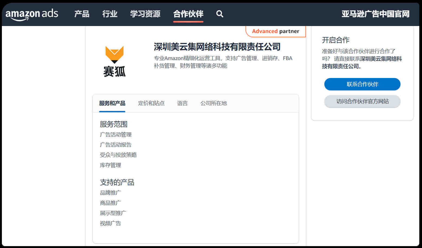Click 视频广告 in supported products
The width and height of the screenshot is (422, 248).
111,223
